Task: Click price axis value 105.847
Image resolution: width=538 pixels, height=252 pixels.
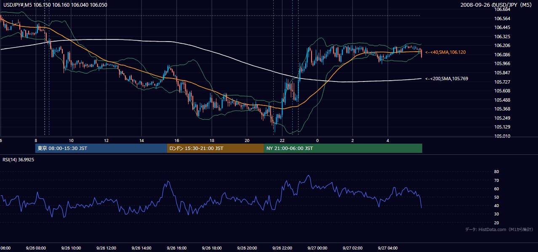Action: [502, 73]
